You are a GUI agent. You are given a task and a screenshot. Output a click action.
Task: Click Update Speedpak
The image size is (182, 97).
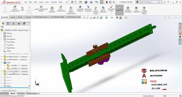click(128, 10)
